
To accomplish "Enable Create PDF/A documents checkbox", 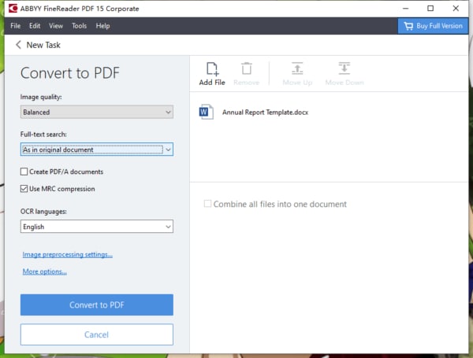I will click(x=24, y=172).
